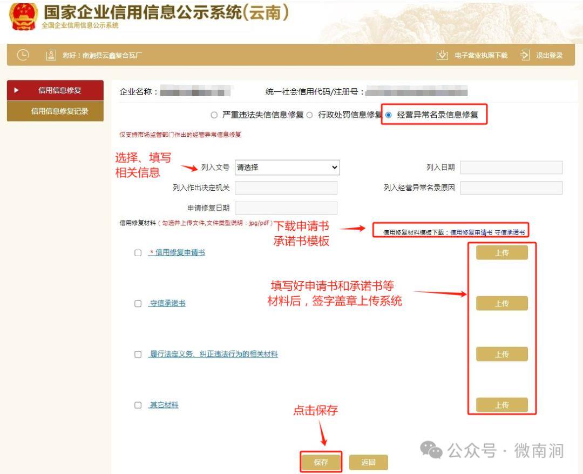Click the 保存 save button

pyautogui.click(x=322, y=462)
